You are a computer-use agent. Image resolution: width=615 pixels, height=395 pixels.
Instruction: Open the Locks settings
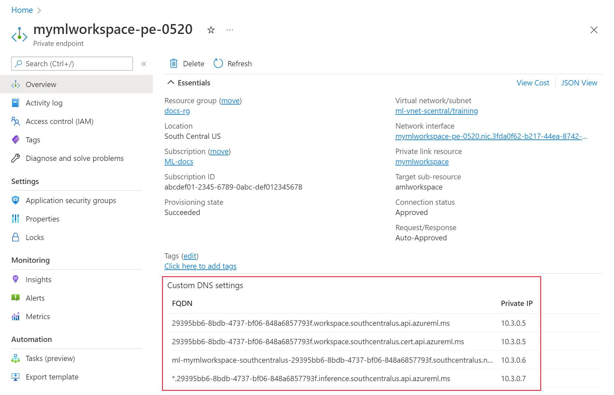pos(35,237)
